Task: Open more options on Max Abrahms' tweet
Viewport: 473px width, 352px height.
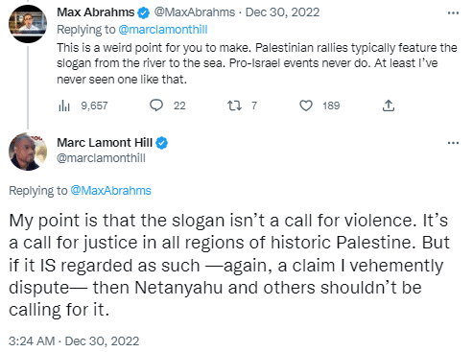Action: tap(453, 13)
